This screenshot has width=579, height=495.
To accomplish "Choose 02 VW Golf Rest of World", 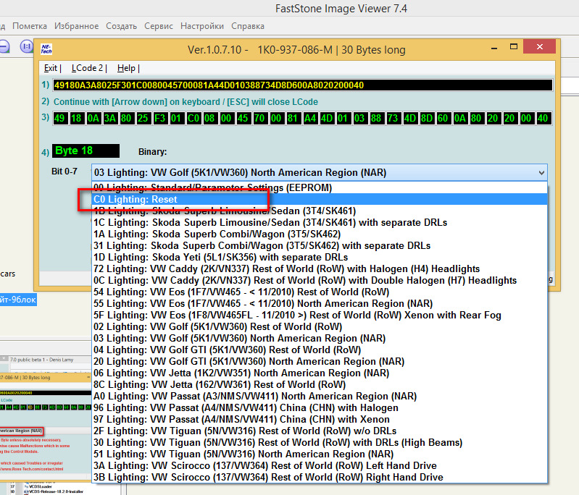I will click(x=320, y=326).
